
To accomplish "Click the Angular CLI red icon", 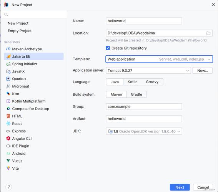I will pyautogui.click(x=8, y=138).
